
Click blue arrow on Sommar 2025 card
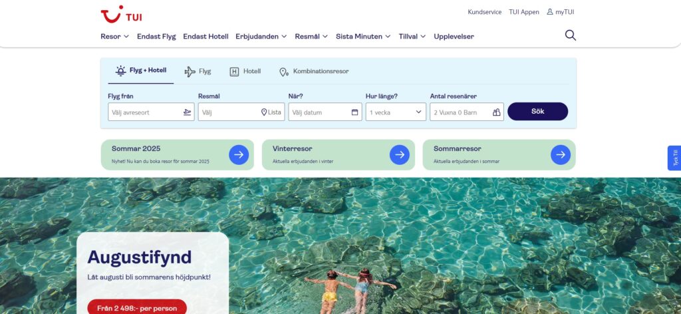[x=239, y=155]
